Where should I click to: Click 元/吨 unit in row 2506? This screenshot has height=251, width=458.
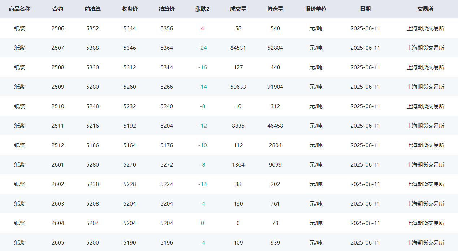[316, 28]
